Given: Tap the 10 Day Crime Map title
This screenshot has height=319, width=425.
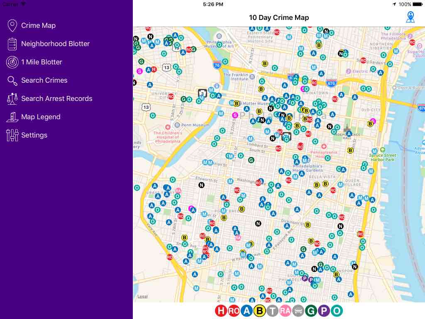Looking at the screenshot, I should [279, 17].
